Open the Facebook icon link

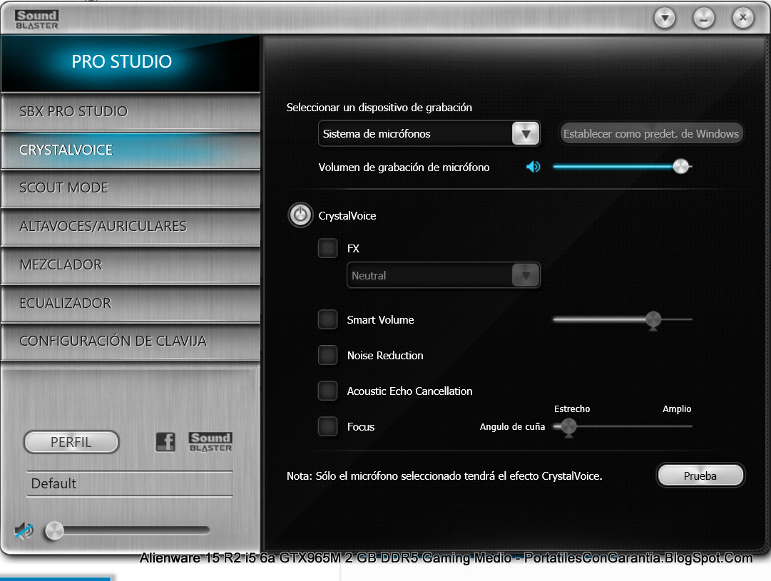click(165, 442)
